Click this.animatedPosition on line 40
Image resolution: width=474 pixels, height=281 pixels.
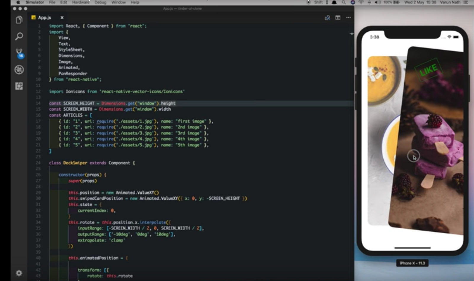click(93, 258)
